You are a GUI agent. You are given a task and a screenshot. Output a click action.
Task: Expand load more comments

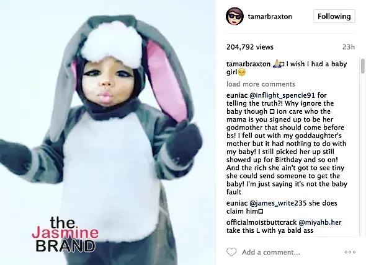click(x=261, y=84)
